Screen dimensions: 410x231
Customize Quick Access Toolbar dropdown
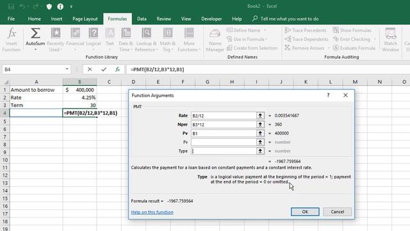coord(71,6)
